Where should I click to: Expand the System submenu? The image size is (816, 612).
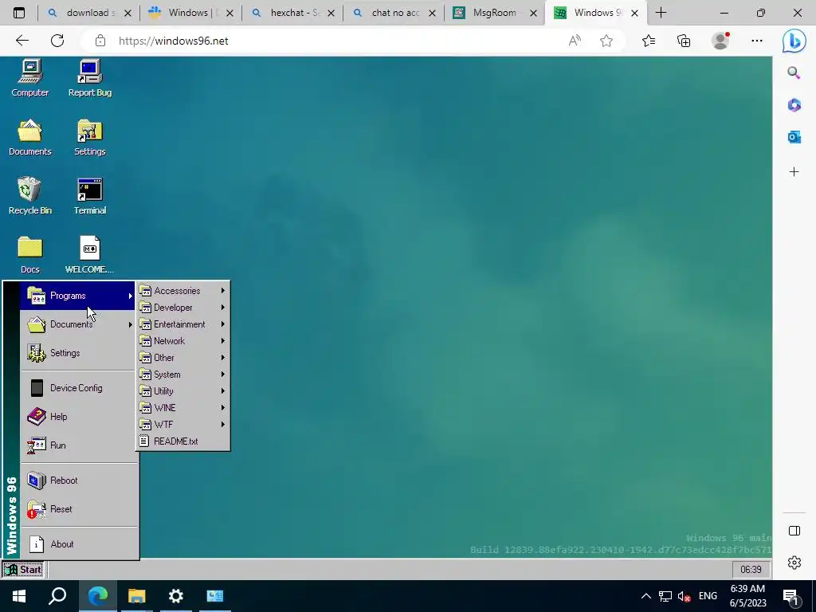(182, 375)
